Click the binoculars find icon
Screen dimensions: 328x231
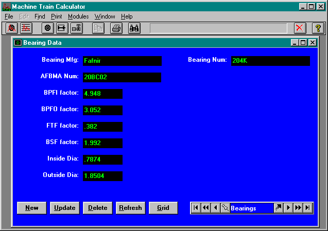tap(134, 28)
